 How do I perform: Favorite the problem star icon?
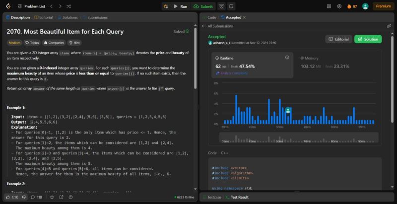coord(52,197)
